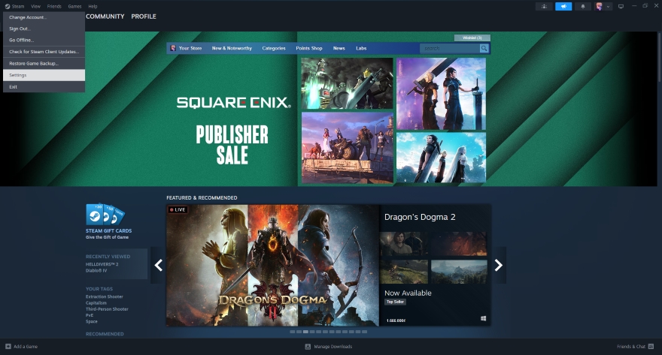Open the Friends & Chat panel
This screenshot has height=355, width=662.
tap(635, 347)
